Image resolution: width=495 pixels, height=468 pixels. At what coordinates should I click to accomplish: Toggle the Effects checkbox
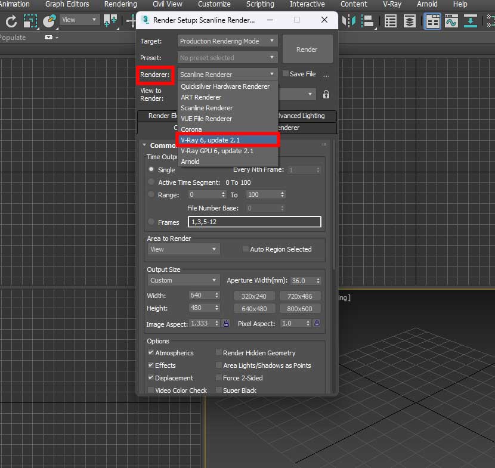pos(150,365)
